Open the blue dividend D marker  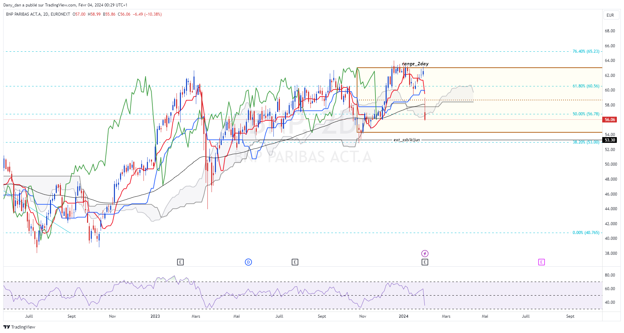tap(249, 262)
